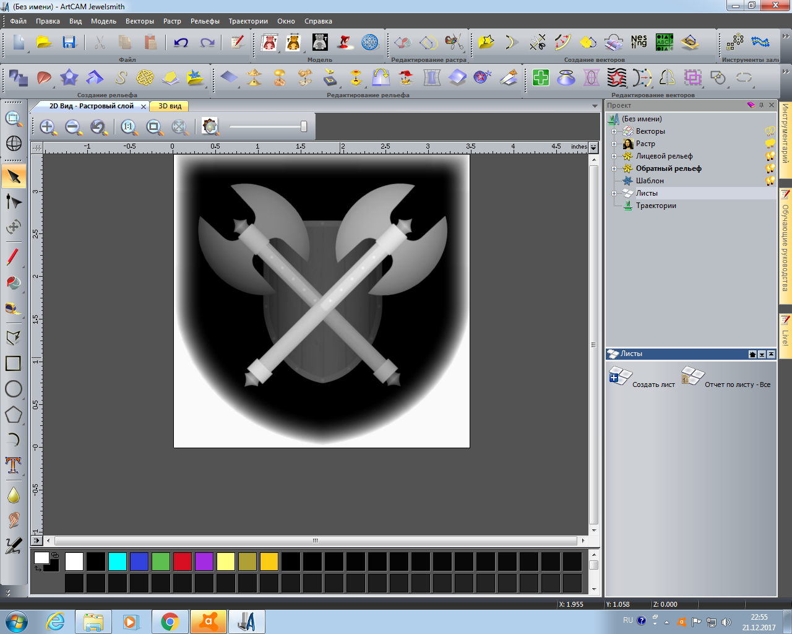
Task: Click the green ABC vector library icon
Action: click(x=665, y=42)
